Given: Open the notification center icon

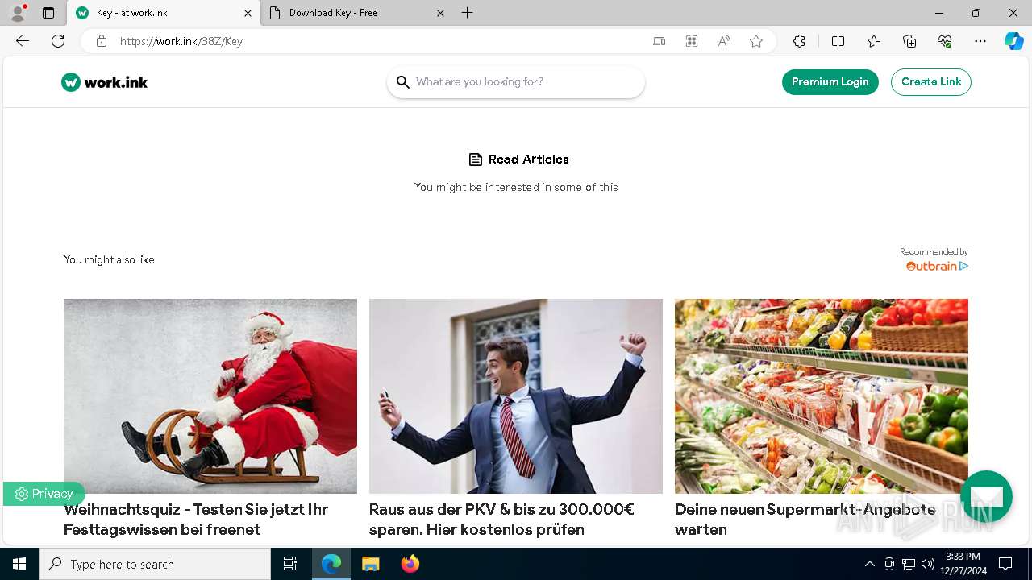Looking at the screenshot, I should [x=1005, y=564].
